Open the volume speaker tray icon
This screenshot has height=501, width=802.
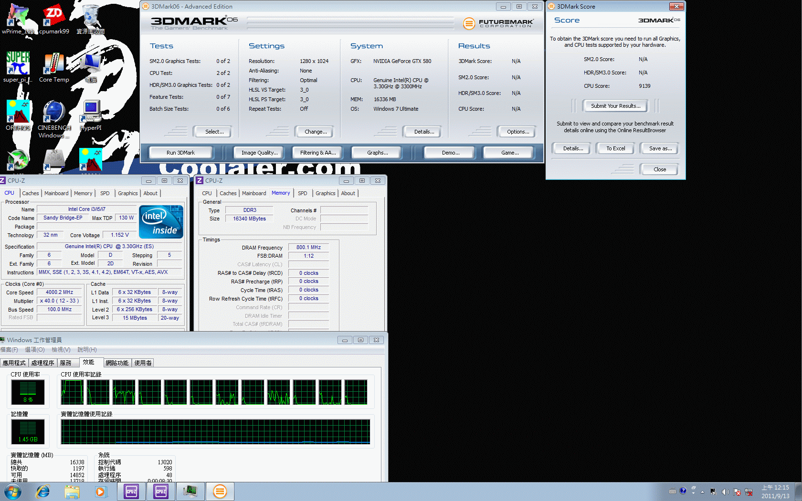tap(725, 492)
